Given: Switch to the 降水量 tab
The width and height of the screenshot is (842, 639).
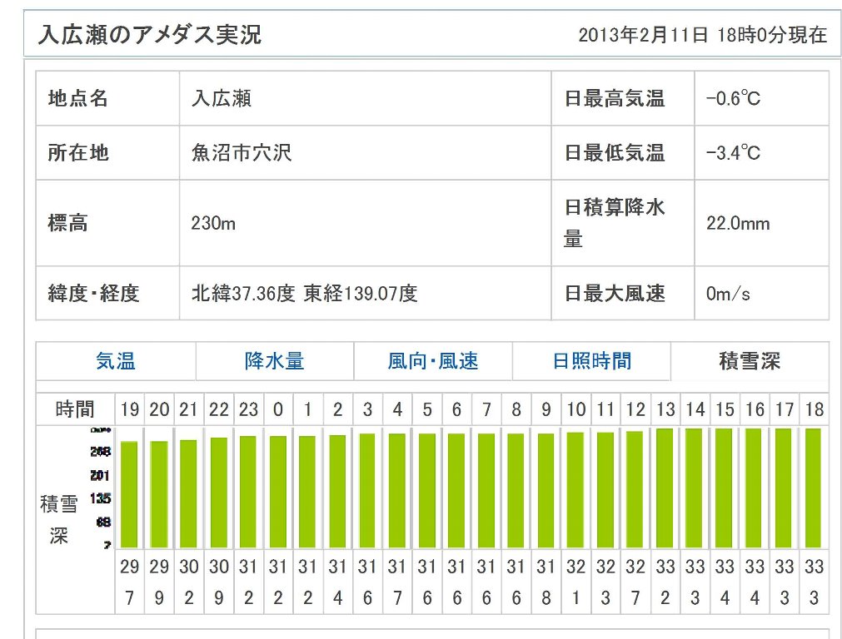Looking at the screenshot, I should (274, 361).
